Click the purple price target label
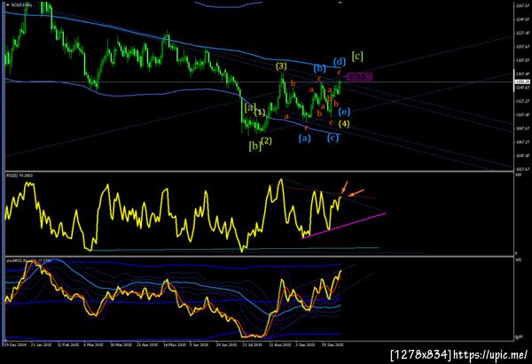The height and width of the screenshot is (364, 532). click(360, 77)
